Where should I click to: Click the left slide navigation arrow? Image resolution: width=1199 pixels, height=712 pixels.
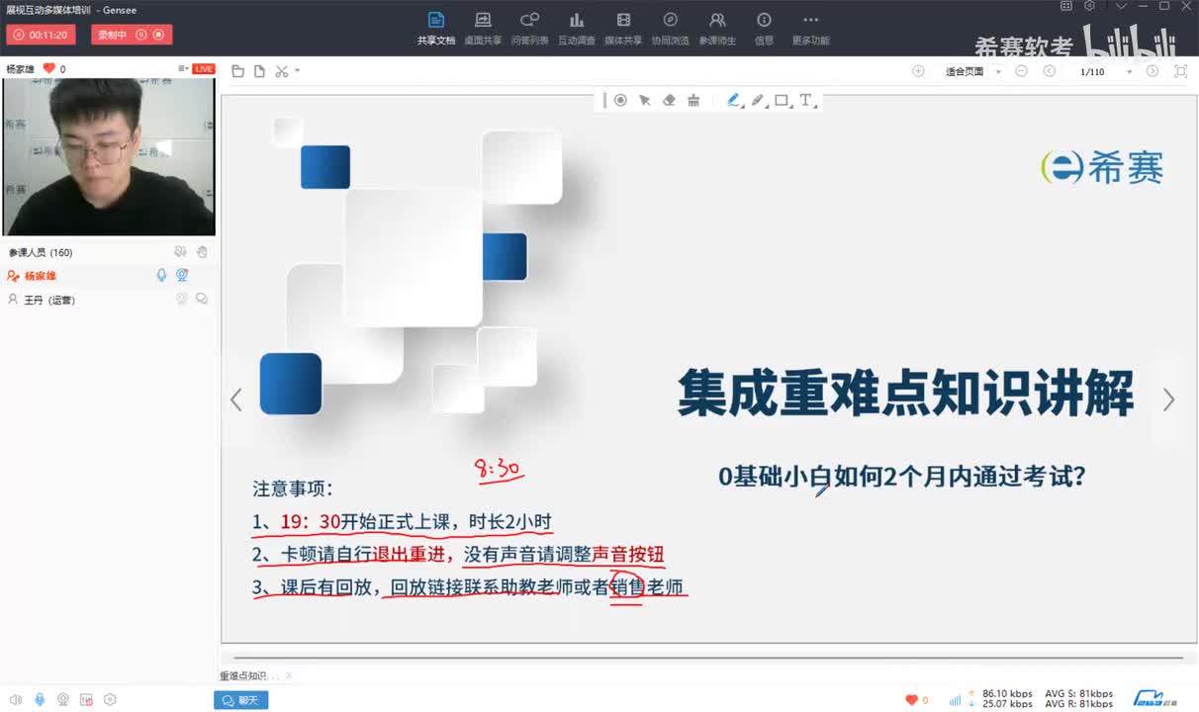[x=235, y=400]
